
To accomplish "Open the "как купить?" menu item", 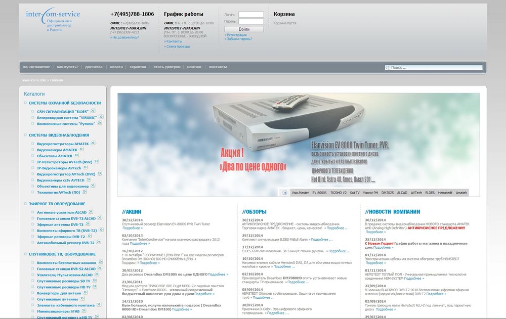I will coord(67,67).
